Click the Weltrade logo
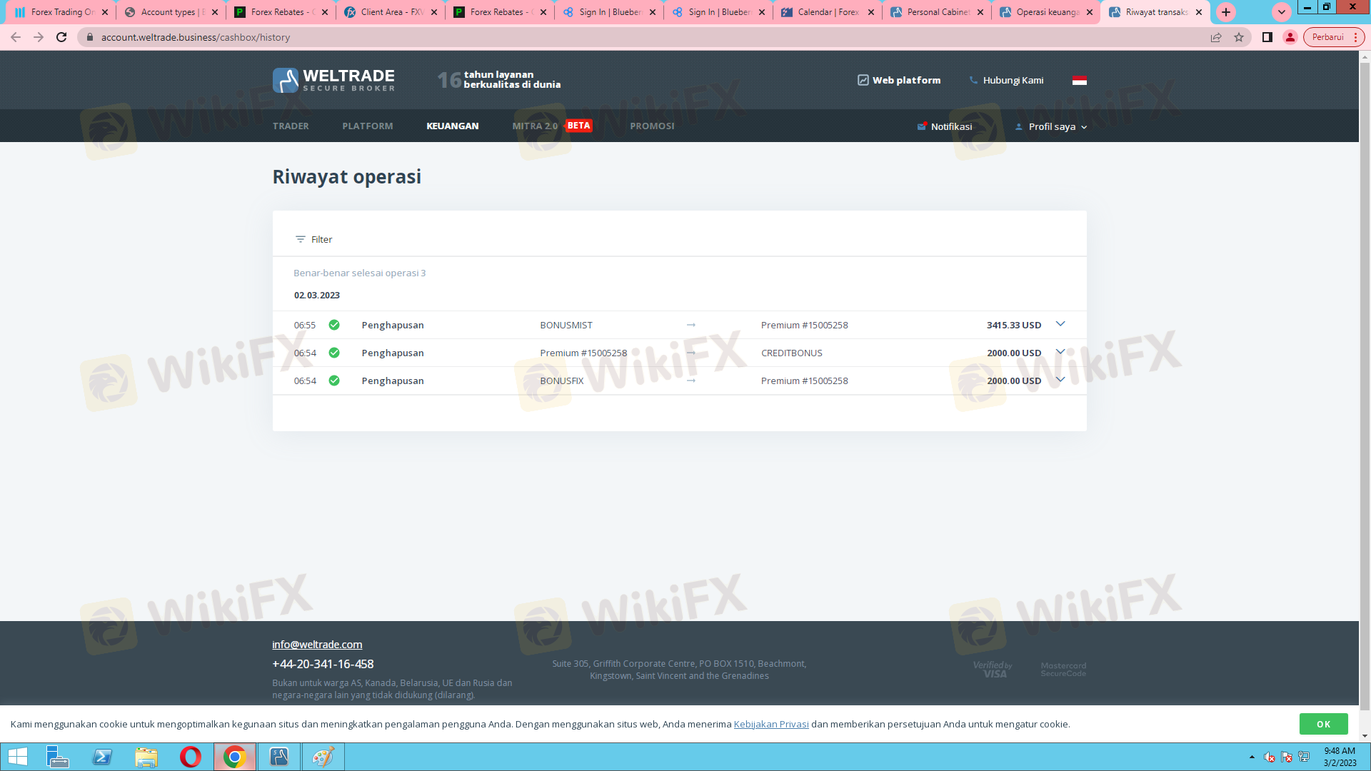The image size is (1371, 771). click(x=333, y=80)
